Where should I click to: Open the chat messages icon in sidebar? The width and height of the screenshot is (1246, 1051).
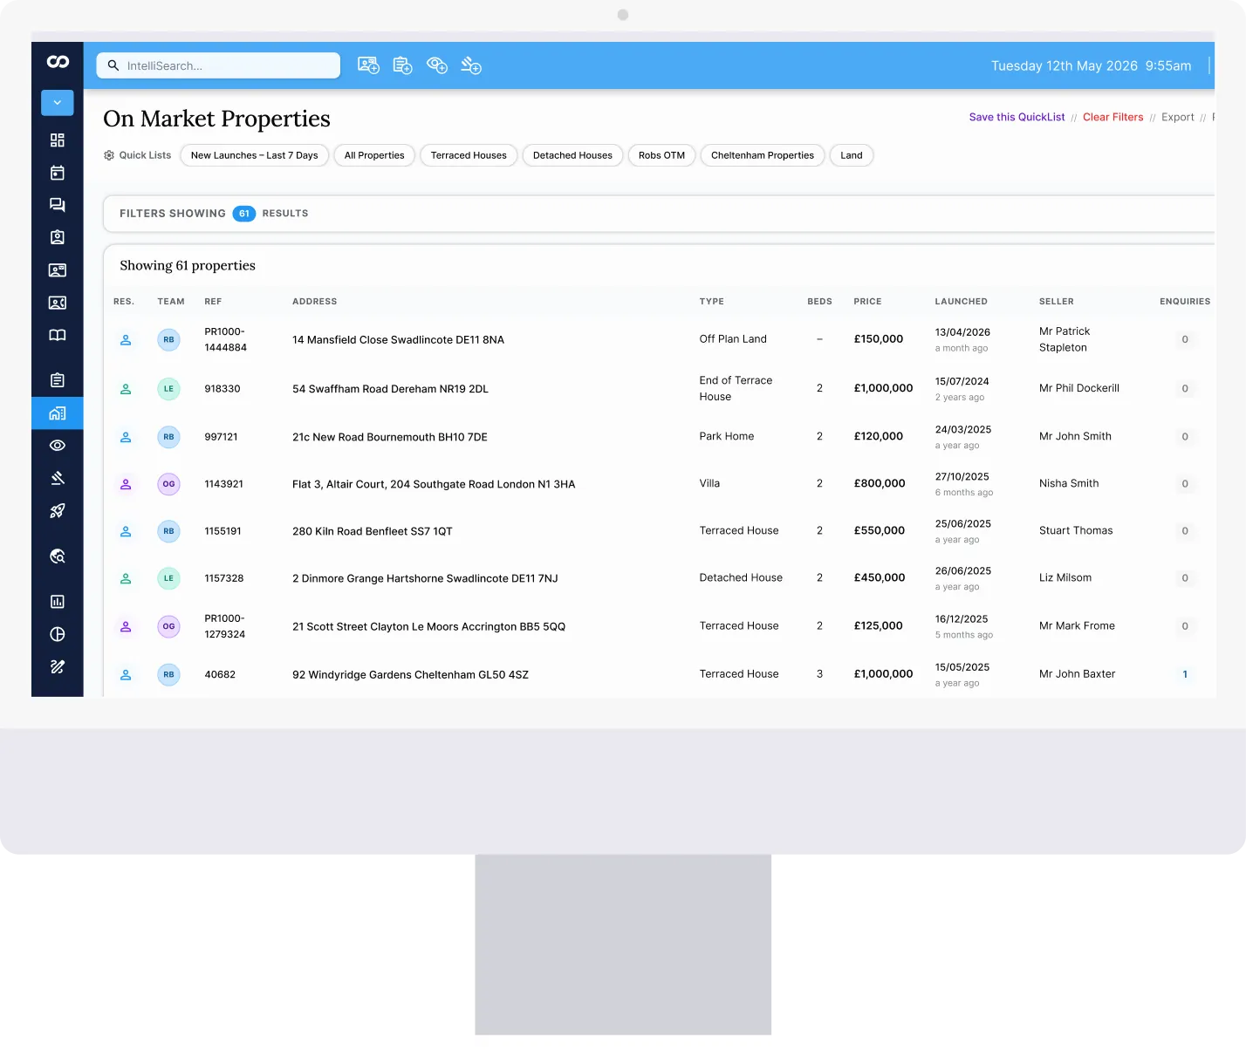[x=58, y=205]
